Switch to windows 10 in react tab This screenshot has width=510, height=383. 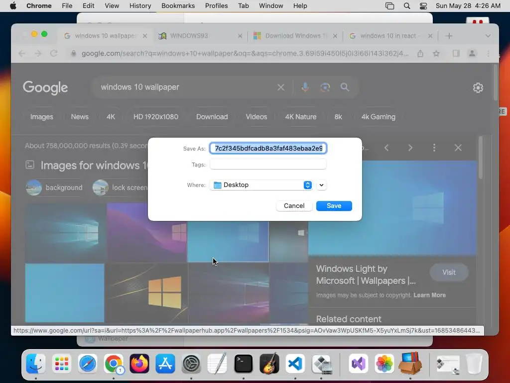coord(390,36)
